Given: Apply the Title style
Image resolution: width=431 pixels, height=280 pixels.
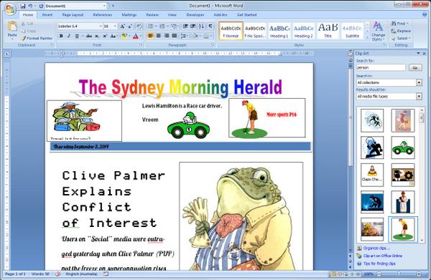Looking at the screenshot, I should (328, 32).
